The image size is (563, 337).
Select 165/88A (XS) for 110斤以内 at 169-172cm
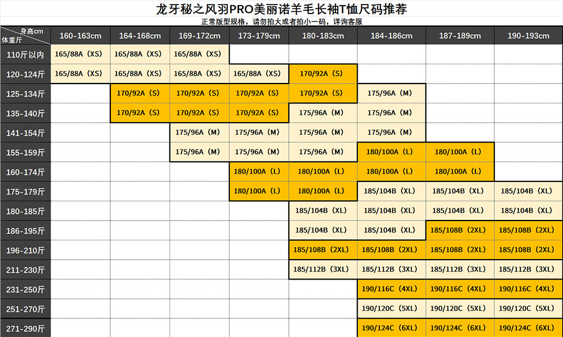click(x=200, y=54)
